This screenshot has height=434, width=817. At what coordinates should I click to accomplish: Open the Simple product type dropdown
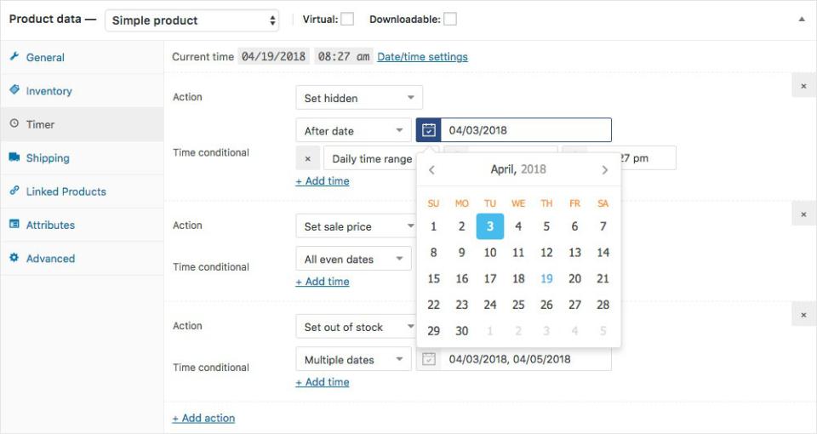tap(195, 20)
